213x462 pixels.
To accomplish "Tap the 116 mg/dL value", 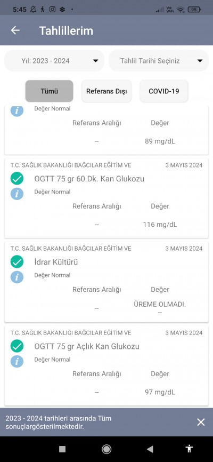I will (160, 225).
